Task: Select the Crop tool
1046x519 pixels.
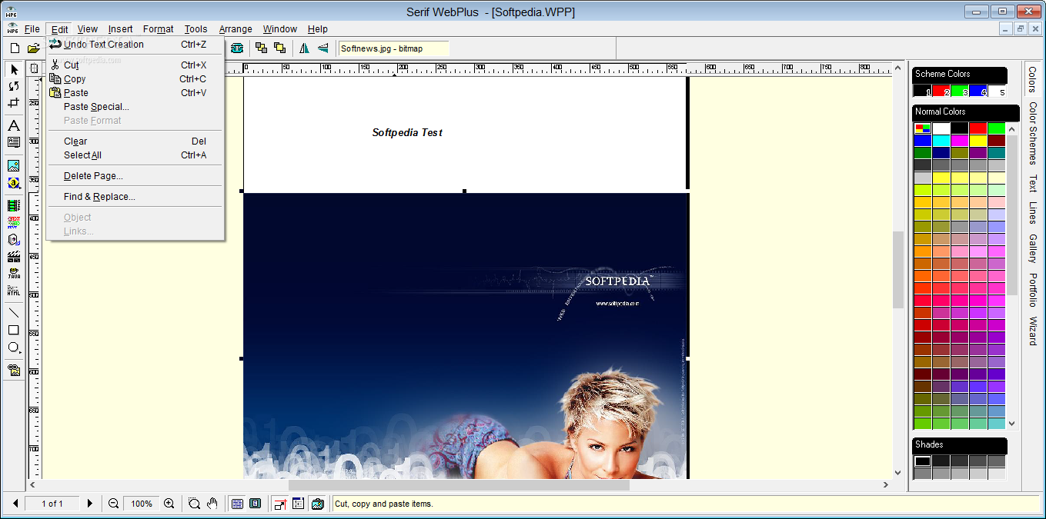Action: (14, 103)
